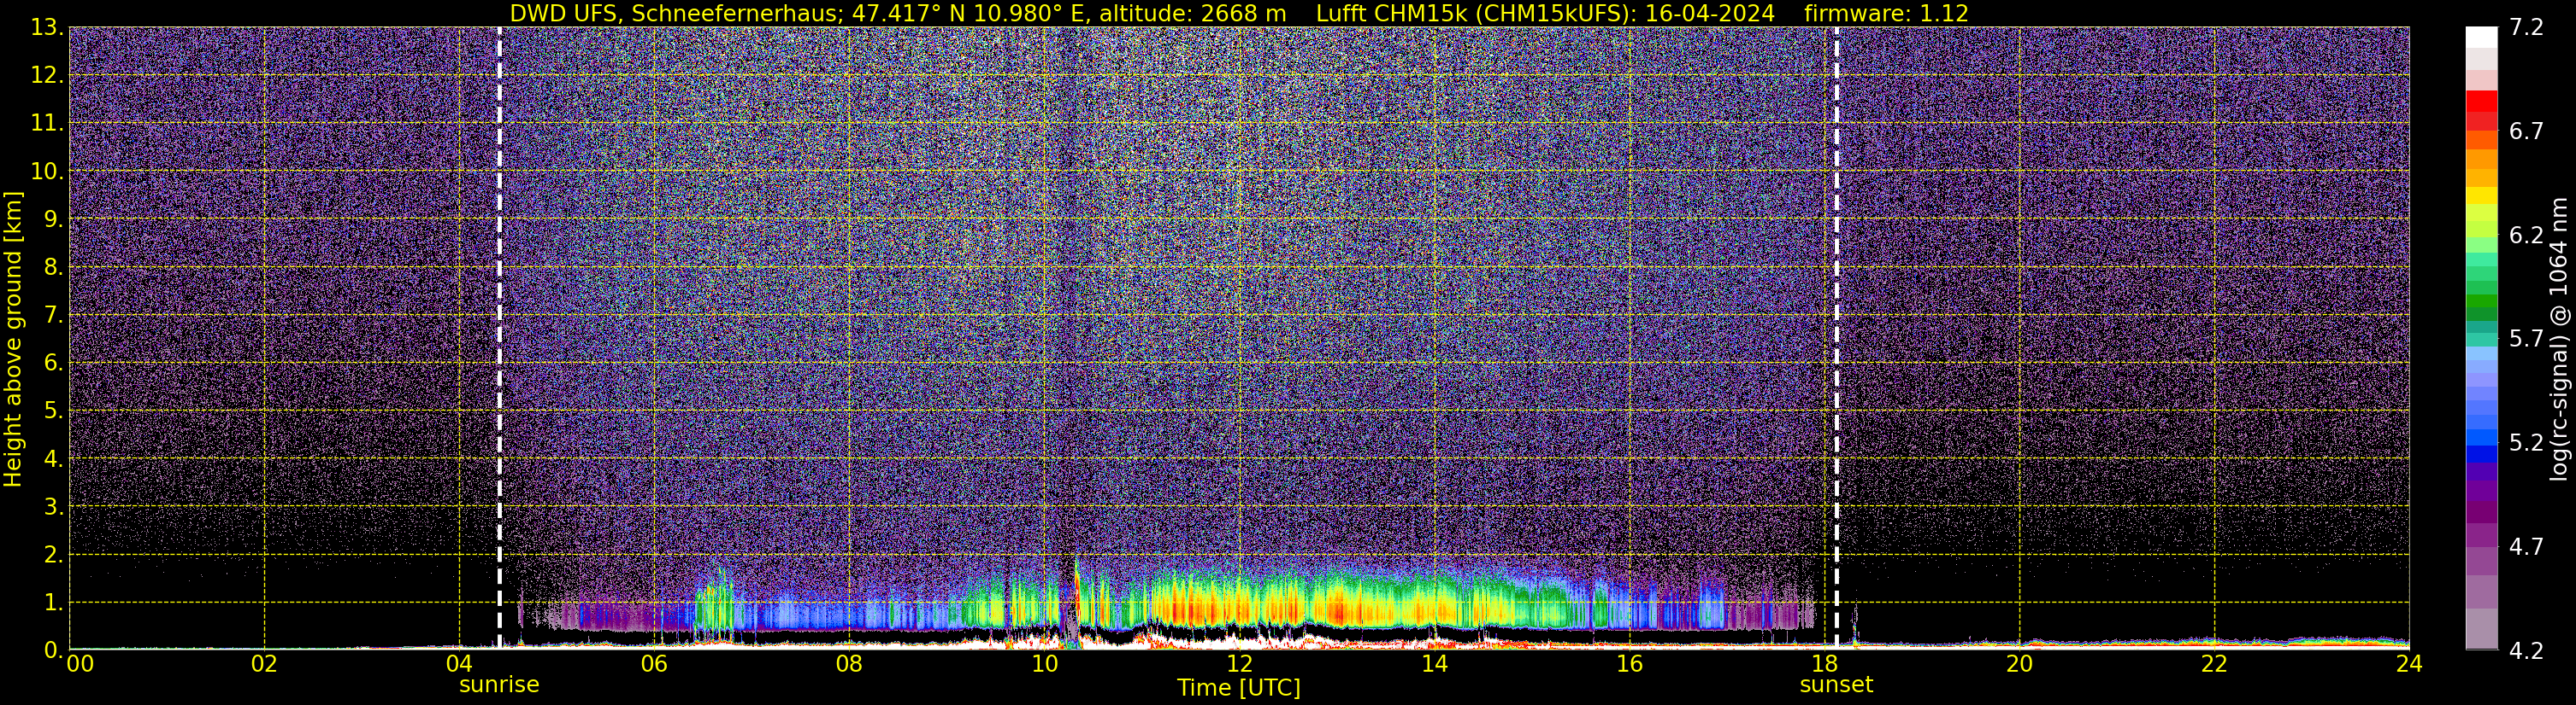Click the time axis tick label 16
Image resolution: width=2576 pixels, height=705 pixels.
(x=1629, y=664)
